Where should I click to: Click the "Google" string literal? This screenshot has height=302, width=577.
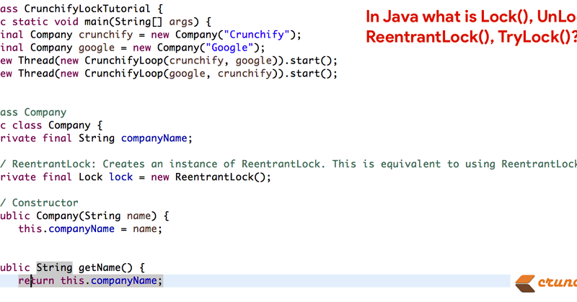point(229,48)
